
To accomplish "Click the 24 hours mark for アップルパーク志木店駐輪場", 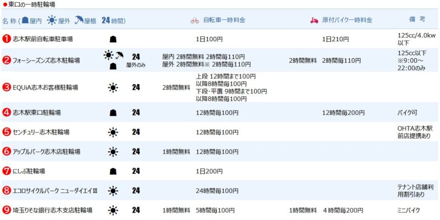I will point(136,151).
